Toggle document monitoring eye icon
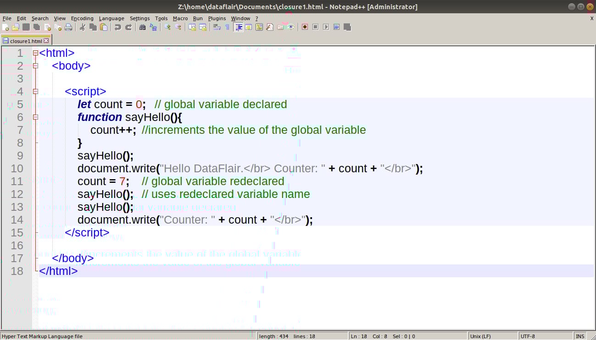This screenshot has width=596, height=340. (291, 27)
